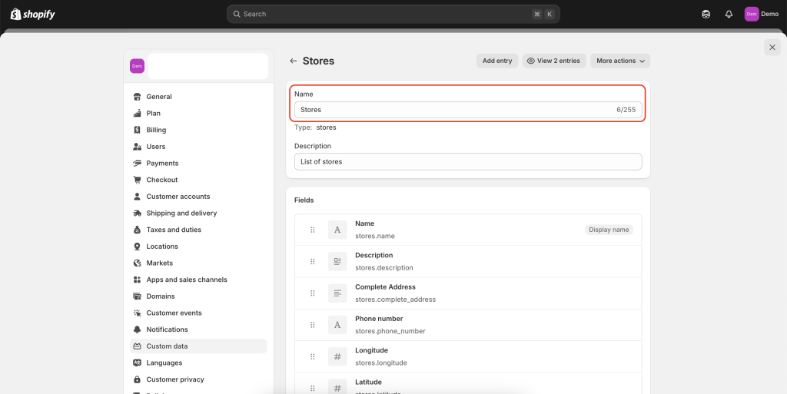
Task: Grab the drag handle of Complete Address field
Action: [312, 293]
